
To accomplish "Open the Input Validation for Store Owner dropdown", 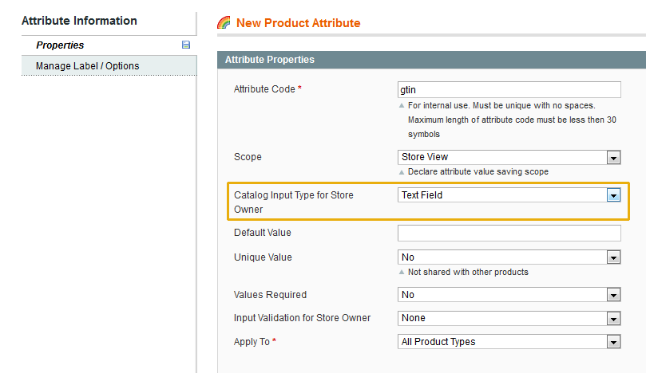I will click(x=509, y=318).
